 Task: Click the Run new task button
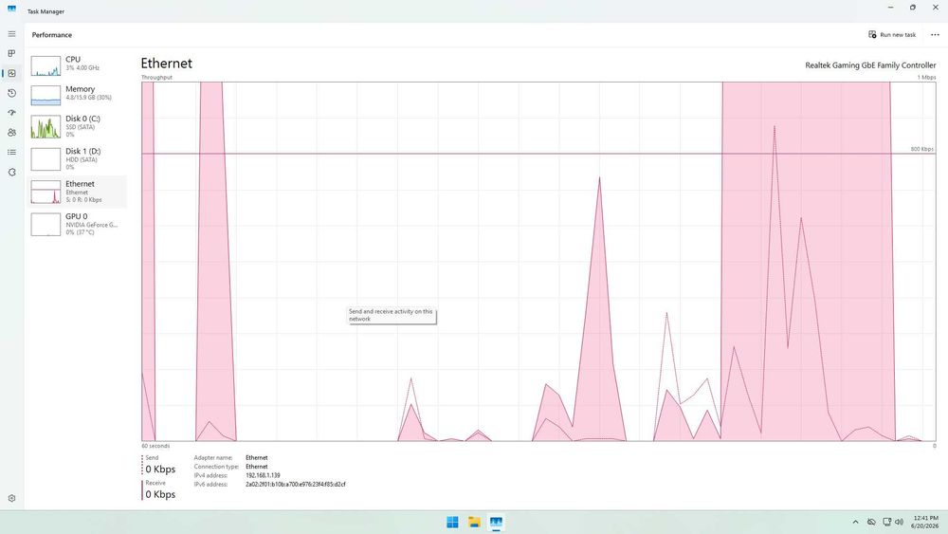point(892,35)
